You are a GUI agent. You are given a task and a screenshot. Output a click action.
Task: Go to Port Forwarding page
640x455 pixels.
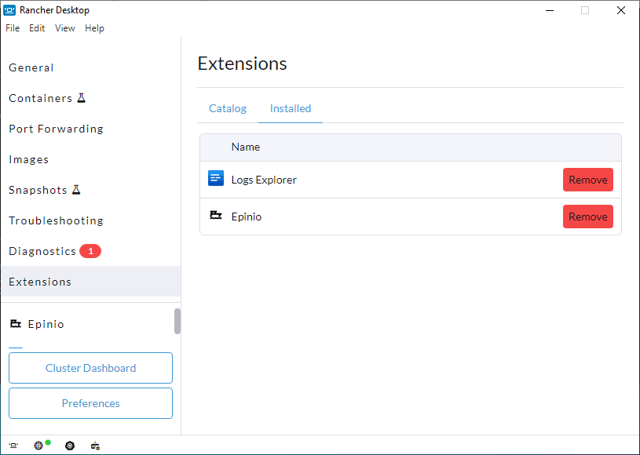click(57, 129)
